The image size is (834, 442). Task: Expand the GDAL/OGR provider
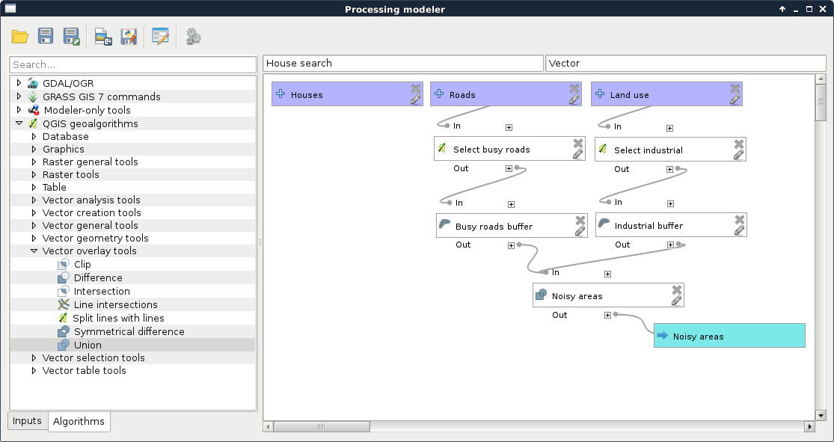tap(19, 82)
